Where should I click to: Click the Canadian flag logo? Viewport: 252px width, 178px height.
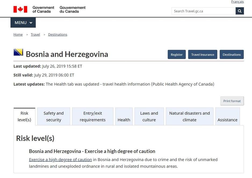tap(20, 9)
